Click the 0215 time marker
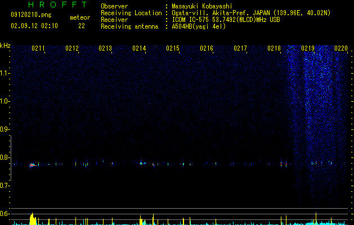 (x=173, y=48)
